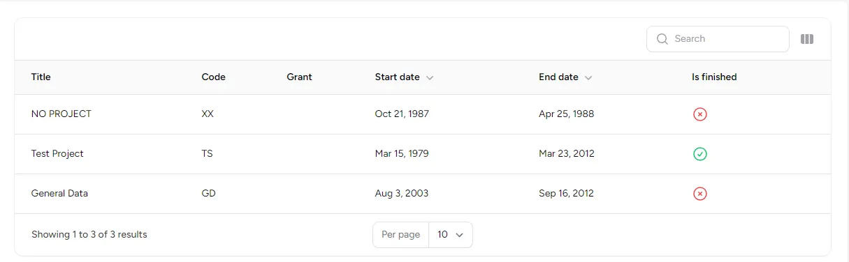Image resolution: width=849 pixels, height=262 pixels.
Task: Open the toggle columns icon
Action: [x=807, y=39]
